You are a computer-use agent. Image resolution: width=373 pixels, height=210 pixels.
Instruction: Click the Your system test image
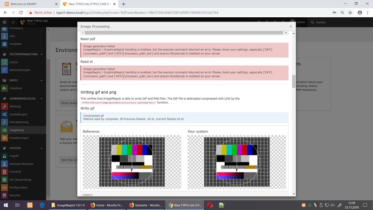tap(237, 162)
